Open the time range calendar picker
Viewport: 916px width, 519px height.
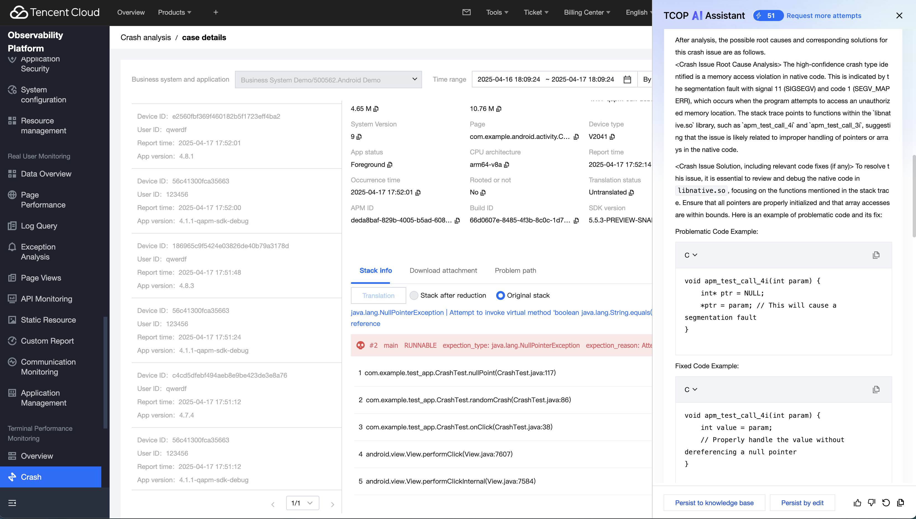point(627,79)
